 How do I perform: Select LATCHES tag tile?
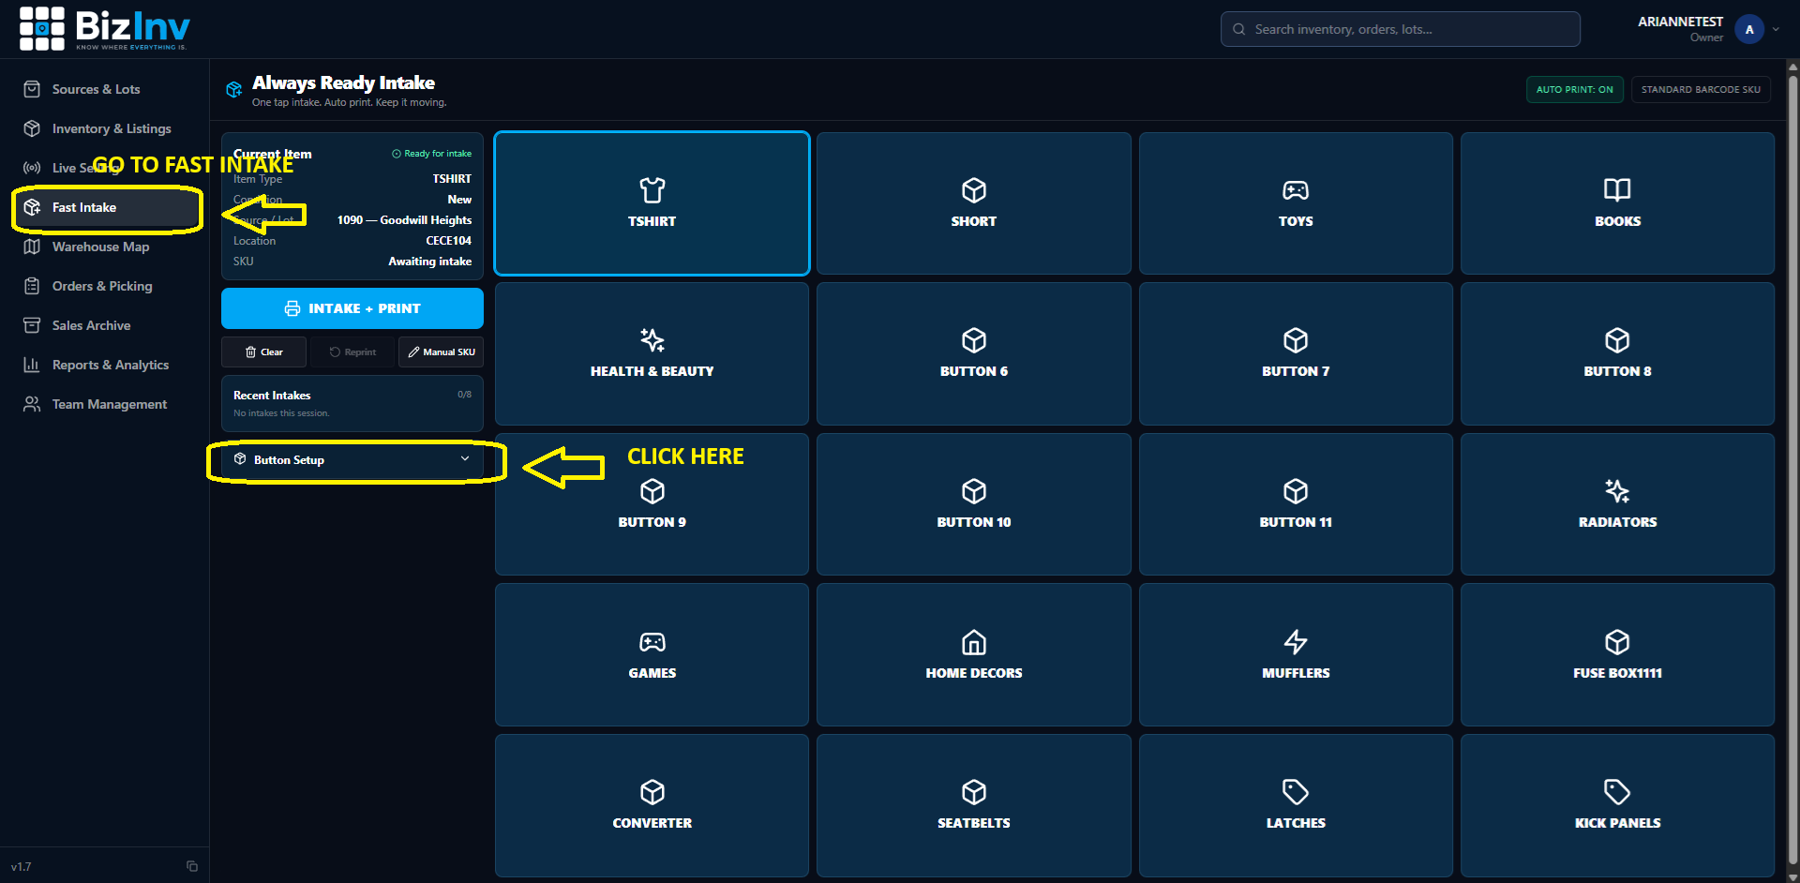(1296, 805)
